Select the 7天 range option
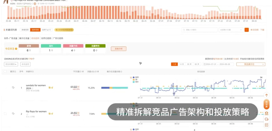This screenshot has width=272, height=131. (174, 64)
